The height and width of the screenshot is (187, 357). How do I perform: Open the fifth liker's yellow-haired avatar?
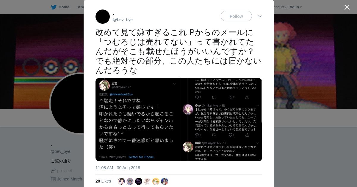coord(156,181)
